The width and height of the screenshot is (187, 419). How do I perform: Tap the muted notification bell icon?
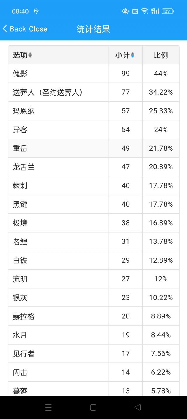pyautogui.click(x=124, y=11)
